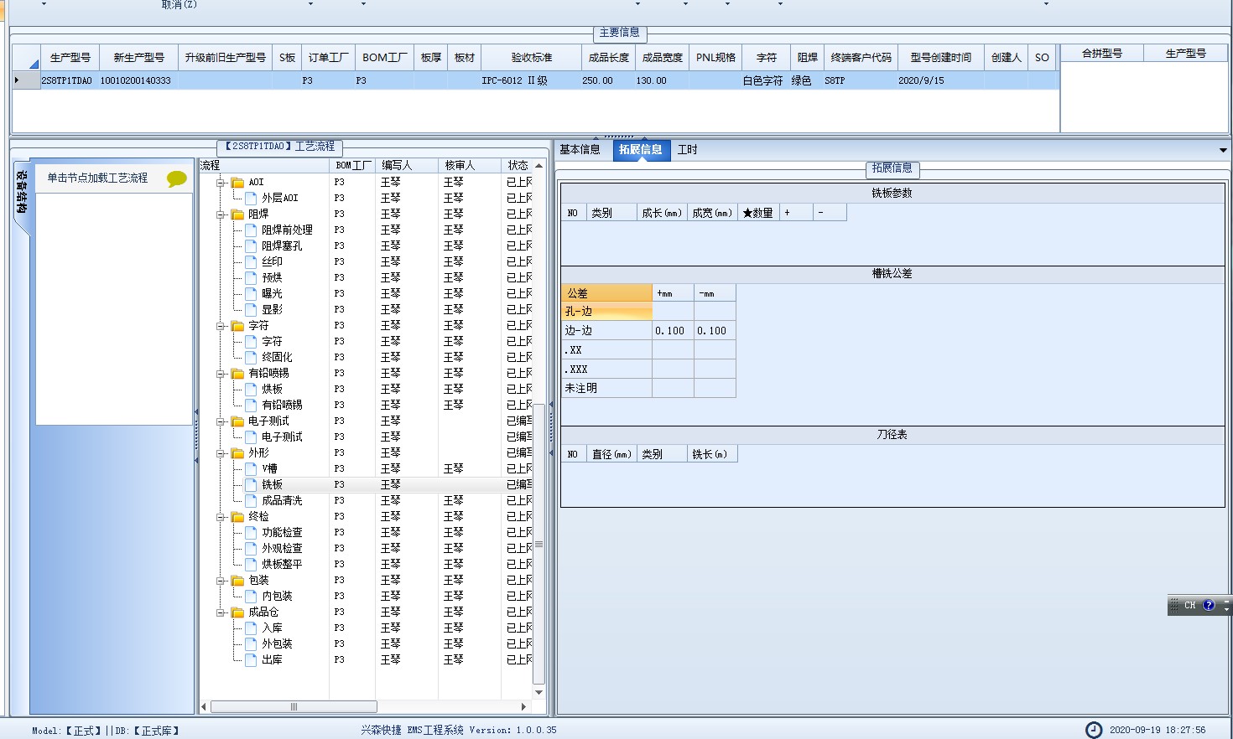
Task: Collapse the 字符 tree node
Action: click(221, 325)
